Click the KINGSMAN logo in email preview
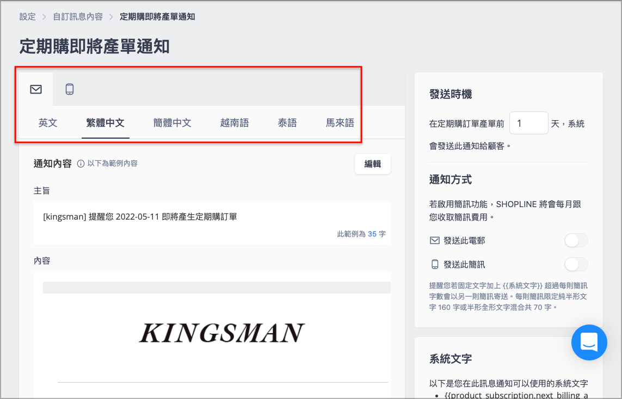 click(221, 333)
